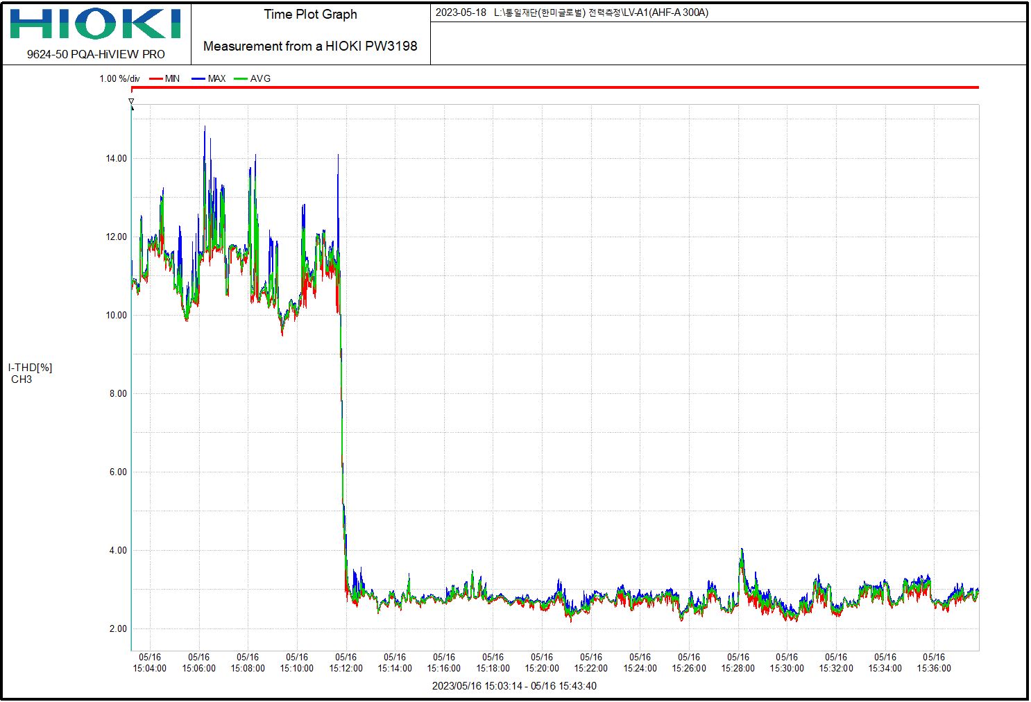Image resolution: width=1031 pixels, height=702 pixels.
Task: Click the '9624-50 PQA-HiVIEW PRO' text
Action: [x=96, y=54]
